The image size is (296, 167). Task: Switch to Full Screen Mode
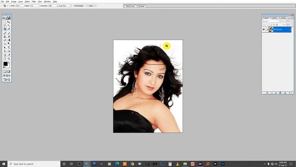click(x=9, y=75)
